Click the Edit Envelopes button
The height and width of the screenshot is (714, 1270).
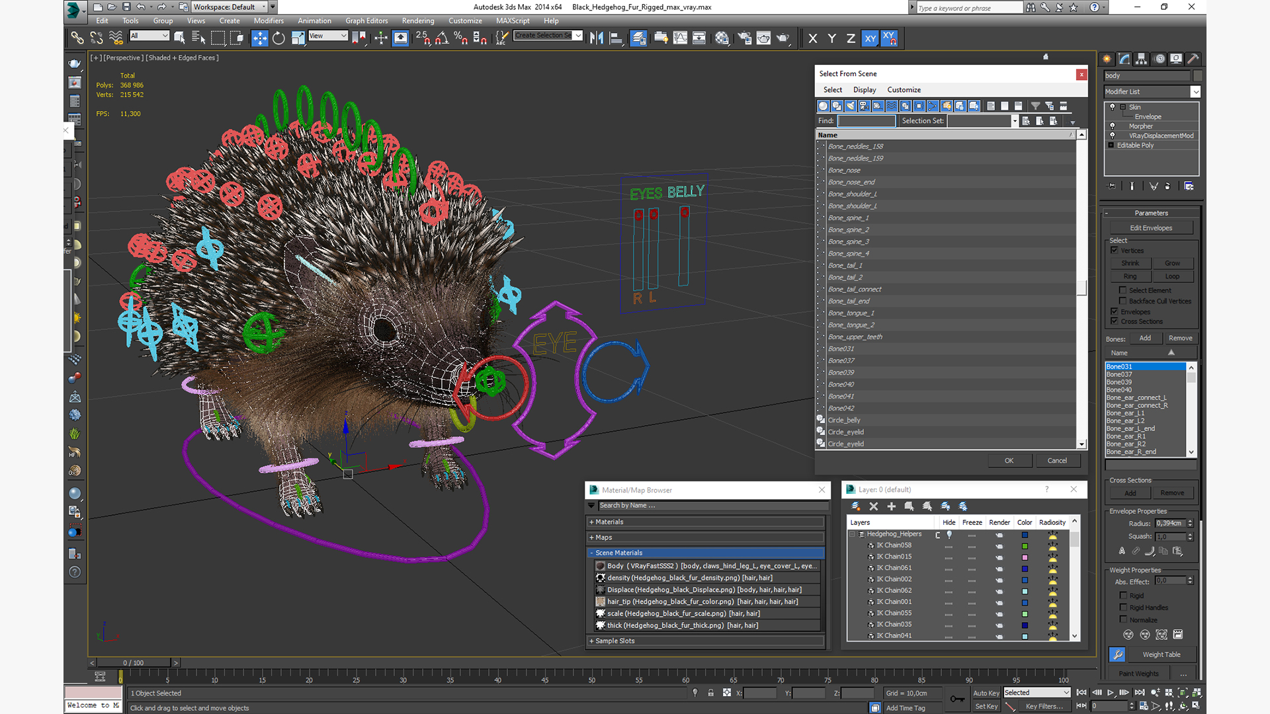tap(1150, 228)
